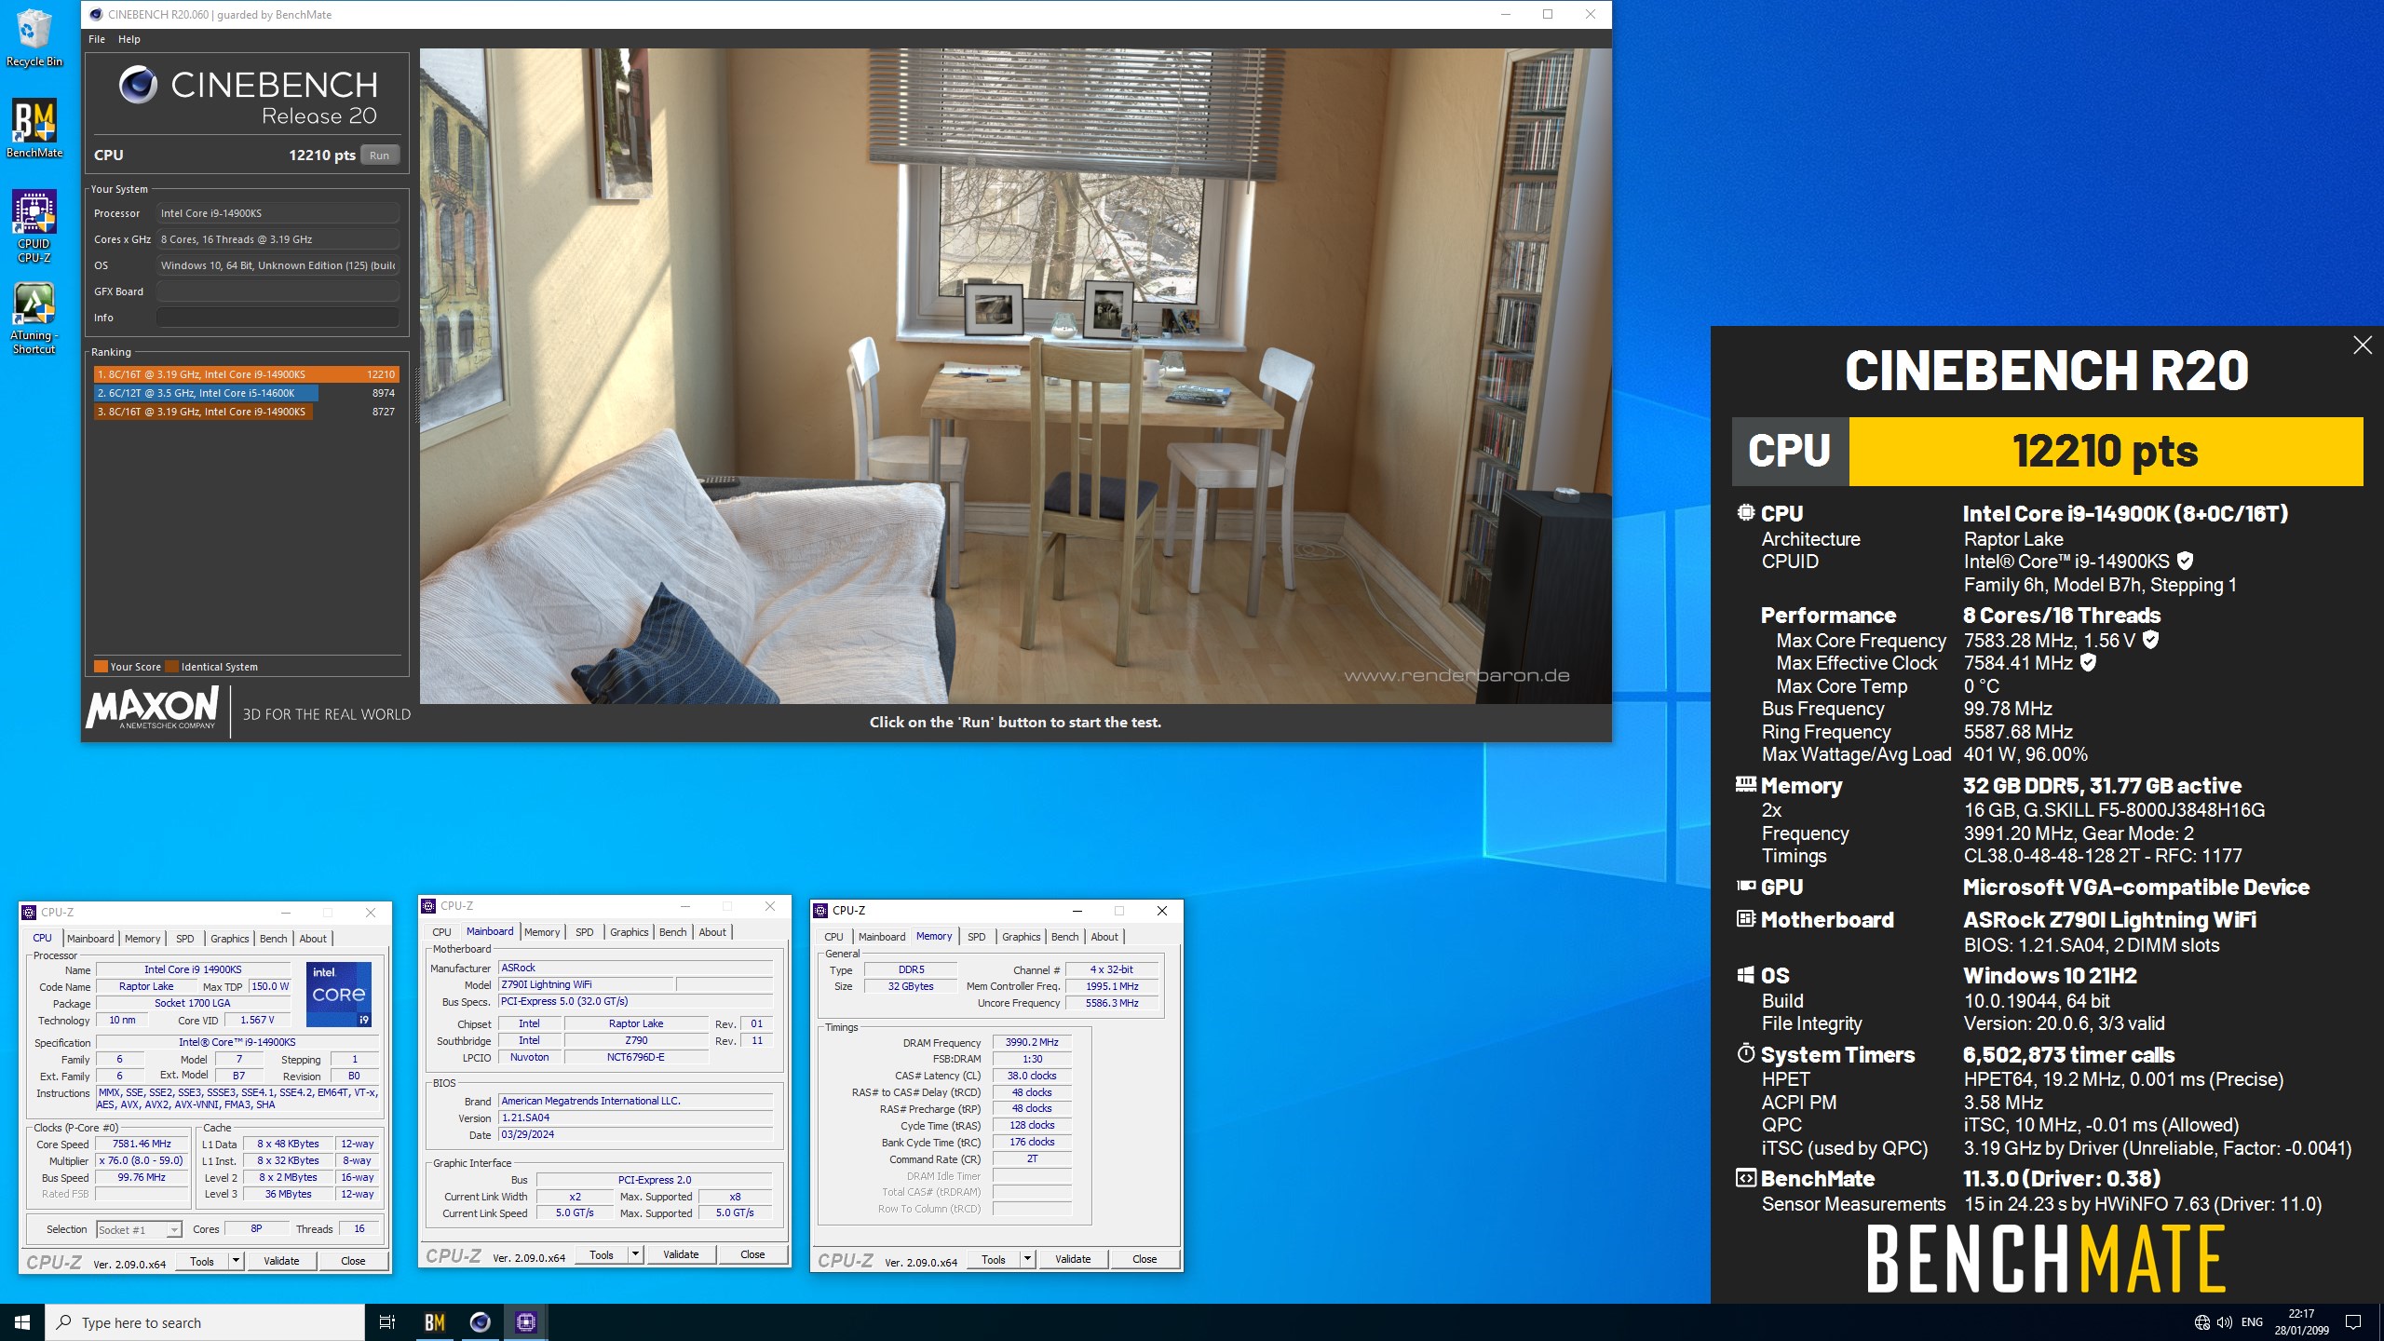Select ranking row 3 with 8727 score
This screenshot has height=1341, width=2384.
[x=247, y=412]
